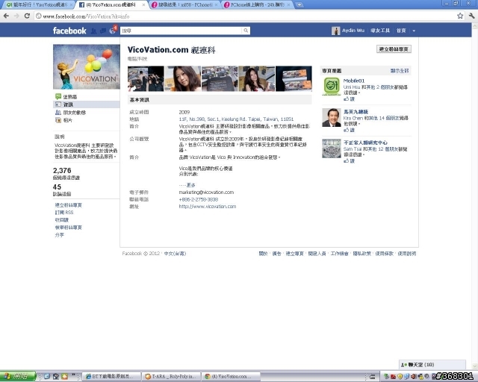The height and width of the screenshot is (382, 478).
Task: Click the 建立粉絲專頁 button top right
Action: [394, 49]
